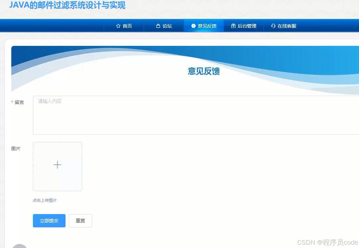Viewport: 359px width, 248px height.
Task: Submit the feedback with 立即提交
Action: (x=49, y=220)
